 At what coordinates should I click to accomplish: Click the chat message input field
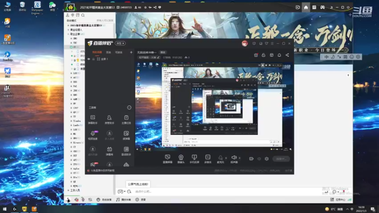click(227, 192)
